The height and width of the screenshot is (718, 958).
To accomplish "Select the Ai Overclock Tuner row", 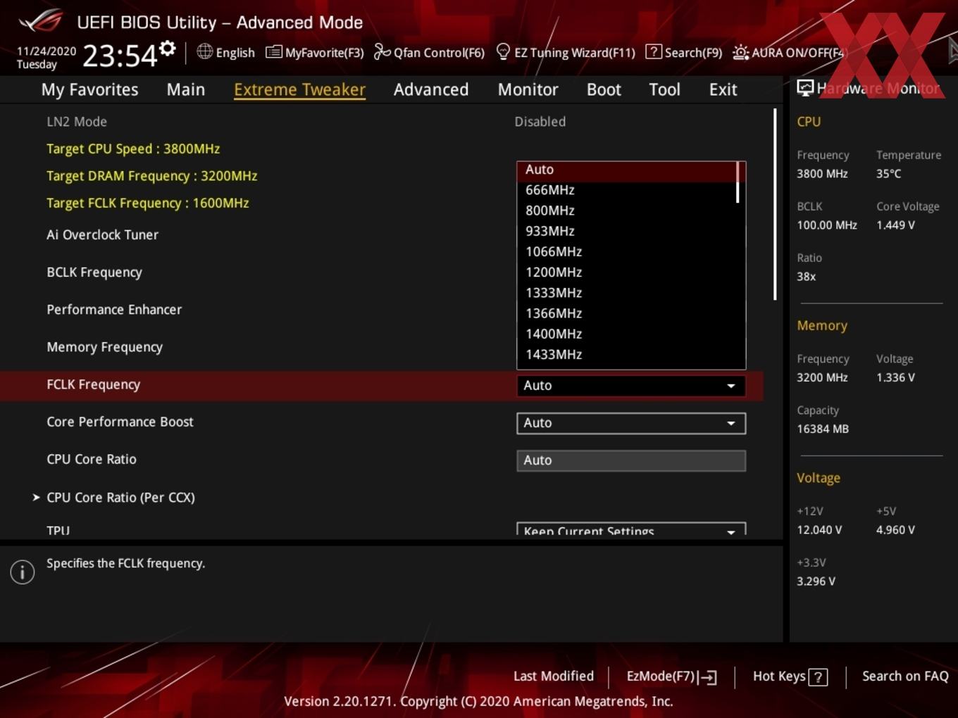I will (x=102, y=235).
